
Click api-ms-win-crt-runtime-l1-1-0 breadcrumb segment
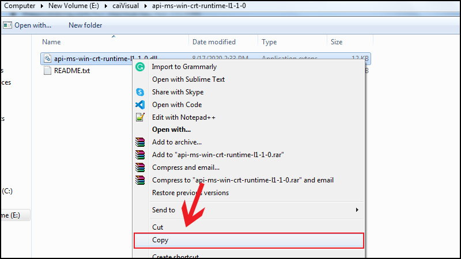pos(199,6)
